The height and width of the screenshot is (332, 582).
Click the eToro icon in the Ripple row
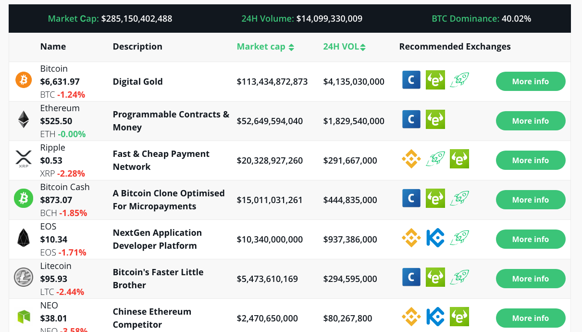pos(459,159)
